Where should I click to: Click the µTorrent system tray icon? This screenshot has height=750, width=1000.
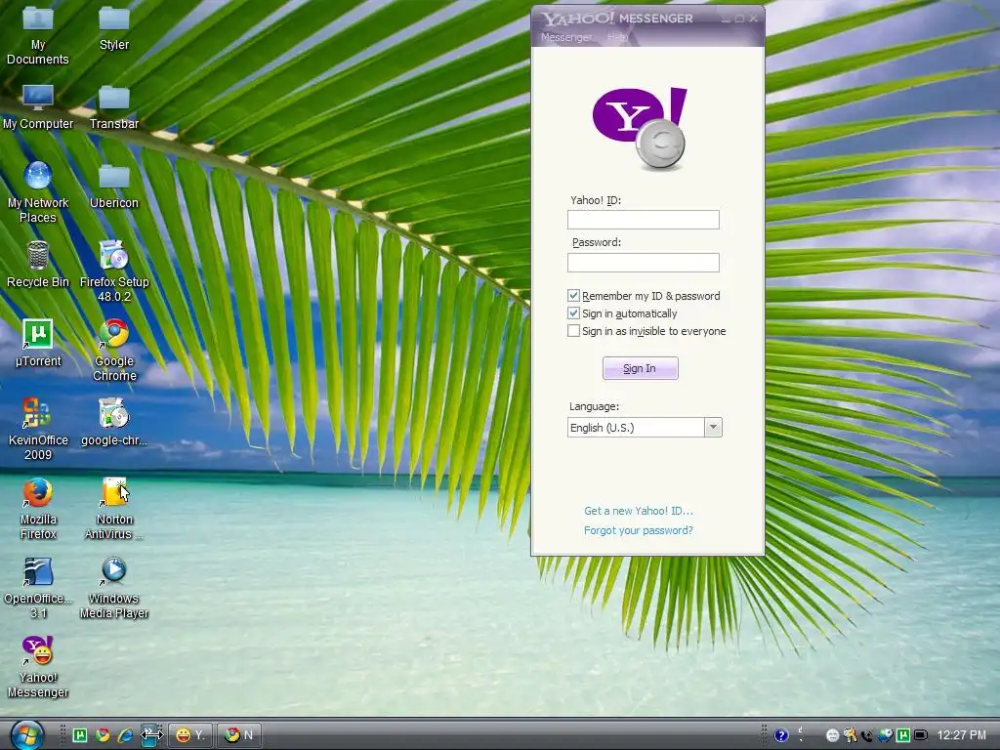tap(903, 735)
